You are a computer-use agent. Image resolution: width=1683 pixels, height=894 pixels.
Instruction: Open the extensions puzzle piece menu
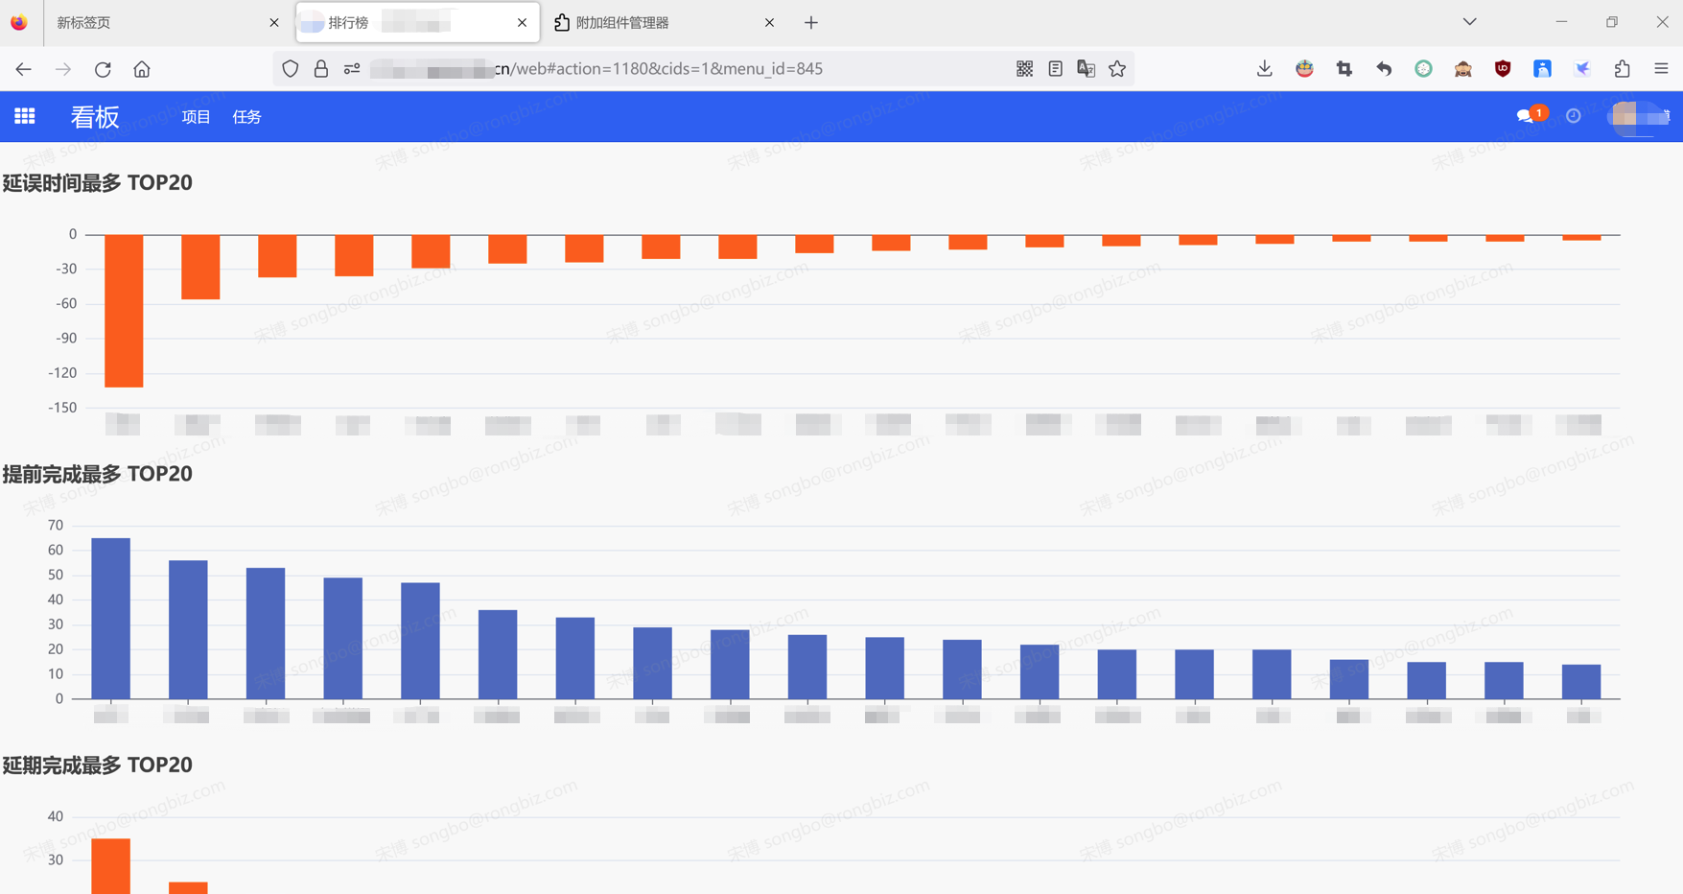click(1623, 69)
